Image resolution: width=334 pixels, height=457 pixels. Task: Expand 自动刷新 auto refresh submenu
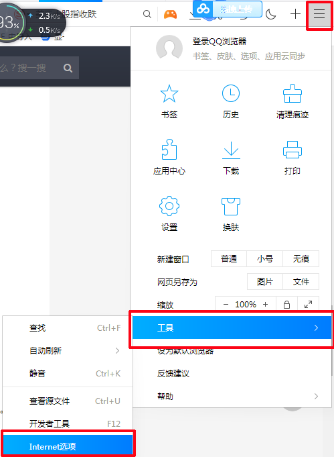68,350
